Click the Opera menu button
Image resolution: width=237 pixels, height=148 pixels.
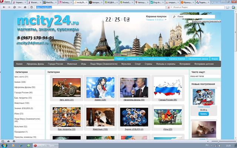tap(6, 2)
